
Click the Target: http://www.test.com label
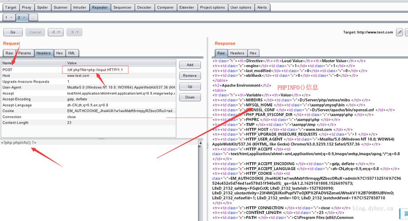[x=368, y=32]
